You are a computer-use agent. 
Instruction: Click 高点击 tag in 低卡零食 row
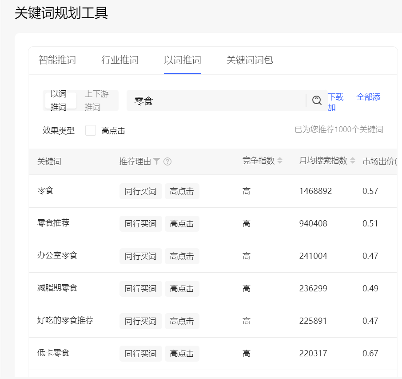click(182, 354)
